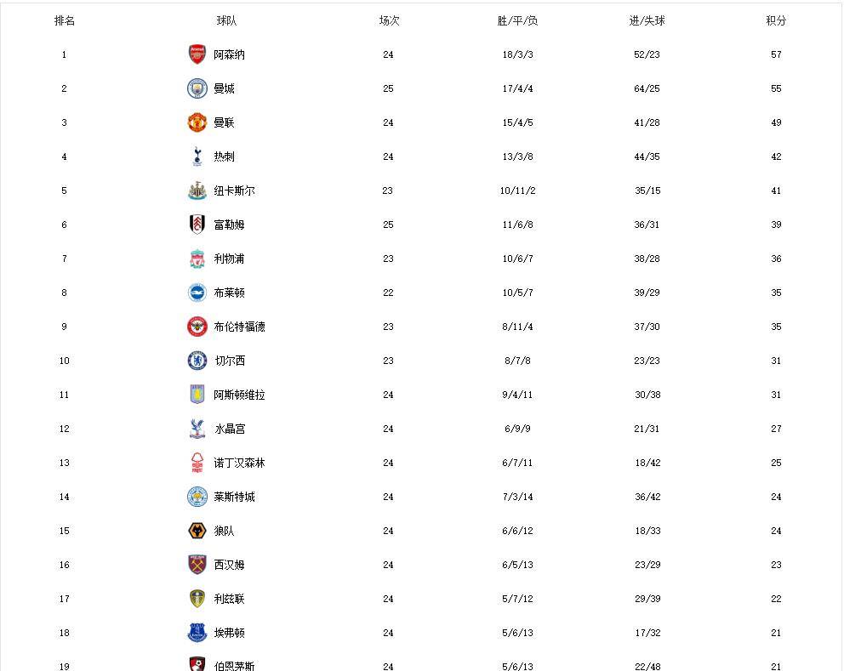The height and width of the screenshot is (671, 844).
Task: Click the Manchester City crest icon
Action: (197, 88)
